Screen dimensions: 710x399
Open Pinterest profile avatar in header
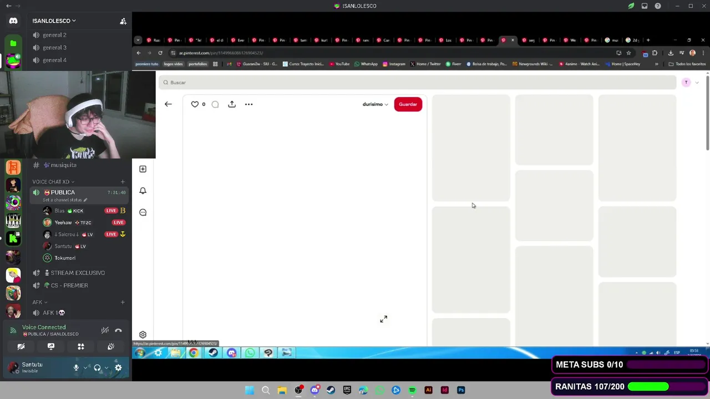(686, 83)
